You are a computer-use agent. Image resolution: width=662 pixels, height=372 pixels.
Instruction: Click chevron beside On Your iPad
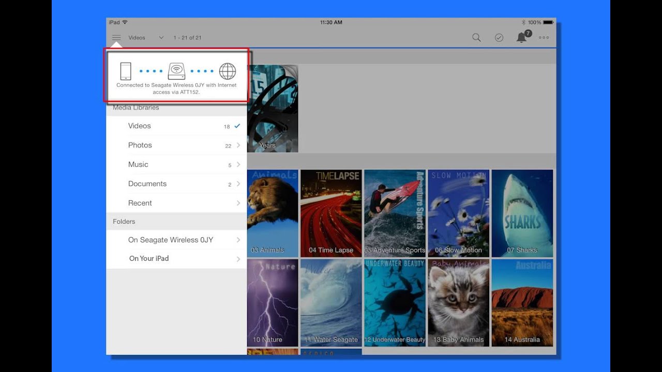238,259
